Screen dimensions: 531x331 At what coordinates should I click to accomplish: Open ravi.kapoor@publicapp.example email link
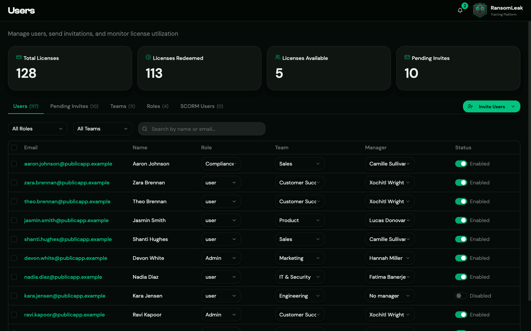64,315
